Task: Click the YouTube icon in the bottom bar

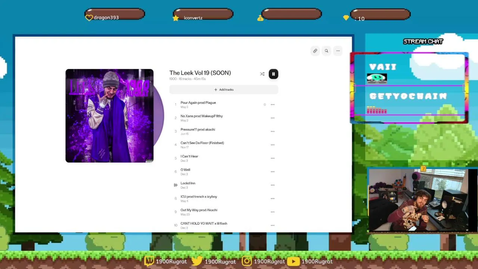Action: pos(294,262)
